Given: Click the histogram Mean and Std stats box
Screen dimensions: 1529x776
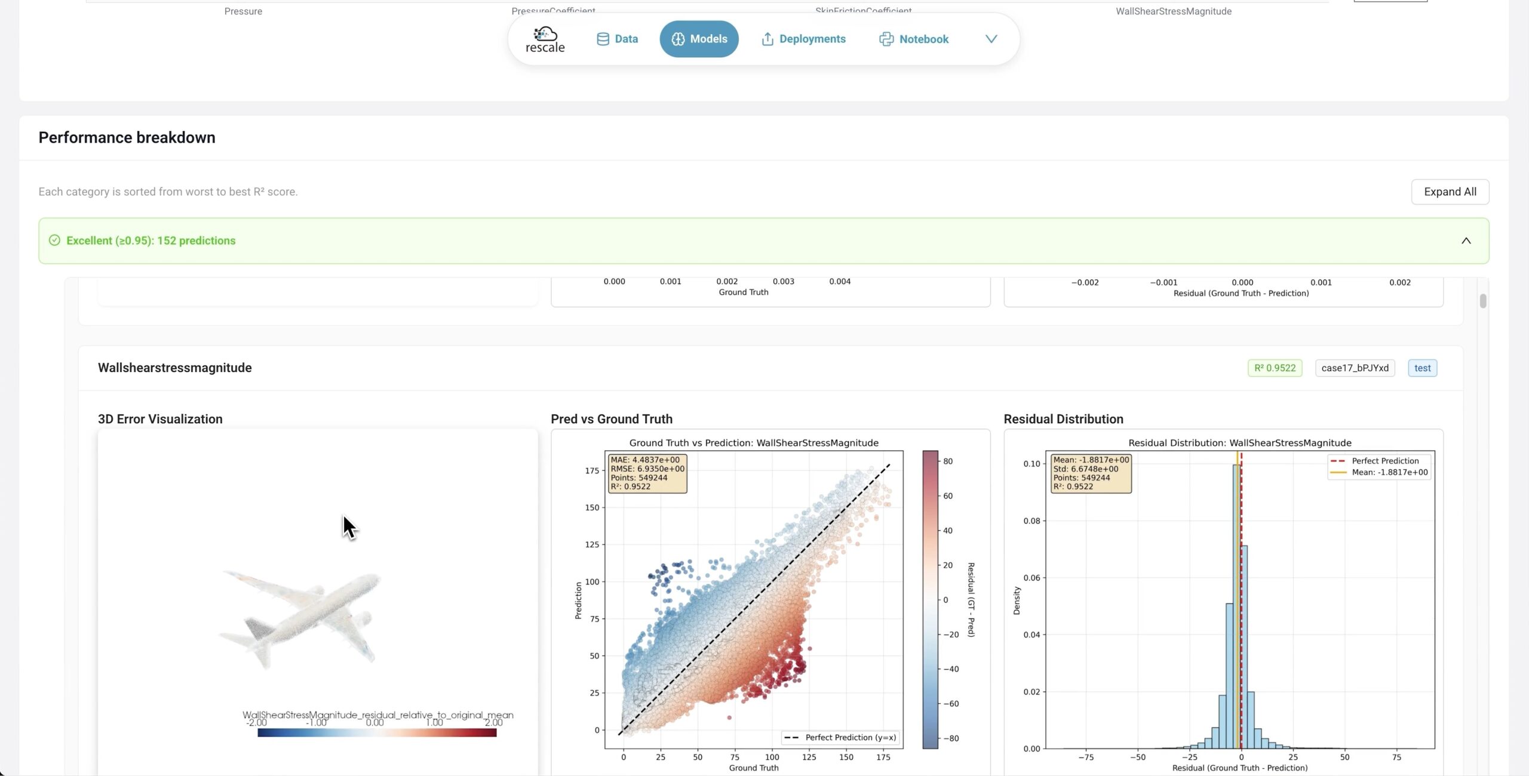Looking at the screenshot, I should pyautogui.click(x=1091, y=473).
